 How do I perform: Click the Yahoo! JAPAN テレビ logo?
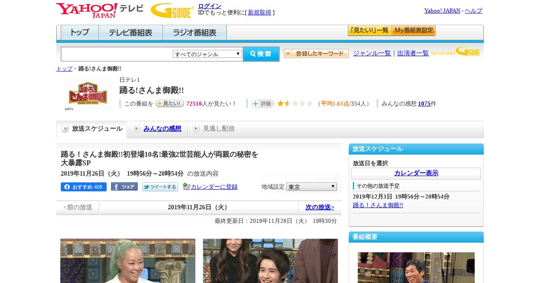(x=100, y=10)
